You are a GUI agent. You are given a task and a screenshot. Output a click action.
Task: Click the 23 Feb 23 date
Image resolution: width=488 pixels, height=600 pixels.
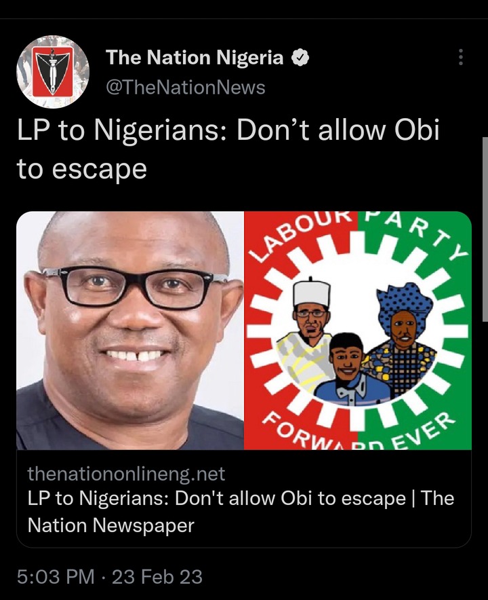[x=157, y=577]
